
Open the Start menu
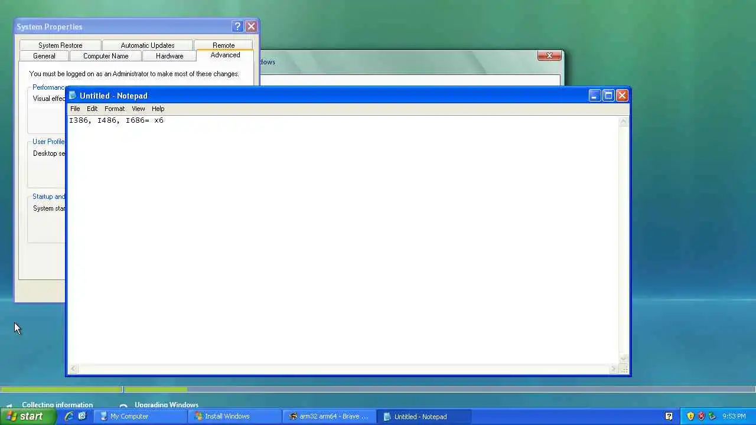pos(28,416)
